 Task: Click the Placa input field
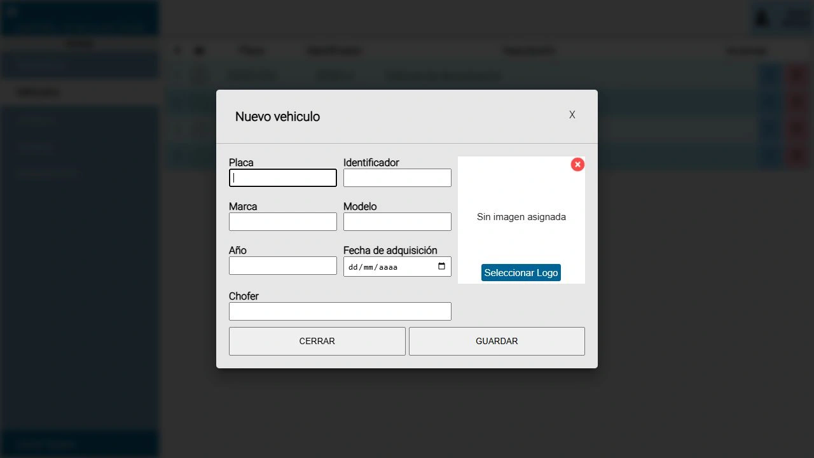(283, 177)
